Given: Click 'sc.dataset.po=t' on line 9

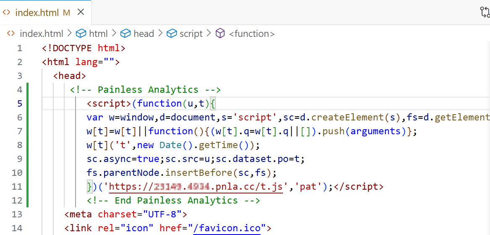Looking at the screenshot, I should pos(257,159).
